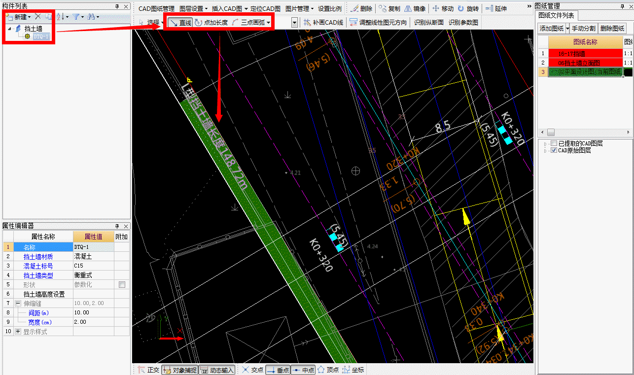Image resolution: width=634 pixels, height=375 pixels.
Task: Click 设置比例 menu item
Action: (330, 8)
